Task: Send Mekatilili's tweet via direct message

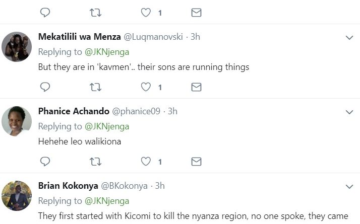Action: click(x=196, y=87)
